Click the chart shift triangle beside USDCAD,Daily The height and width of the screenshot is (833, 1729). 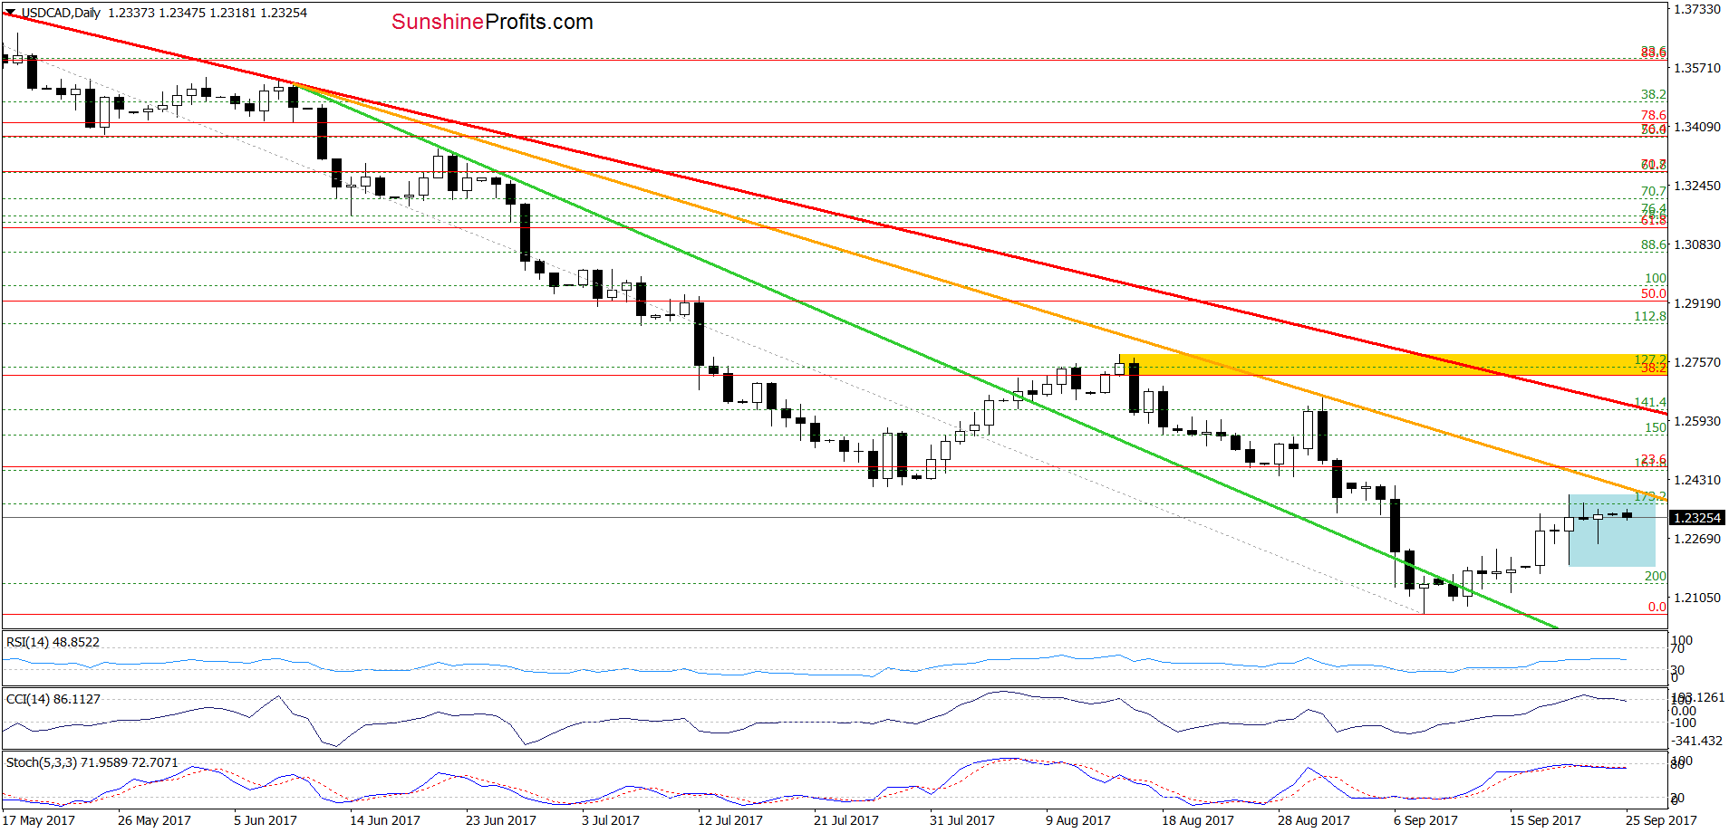10,13
